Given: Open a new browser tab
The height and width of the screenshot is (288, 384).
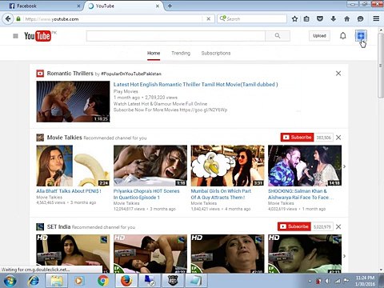Looking at the screenshot, I should 170,6.
